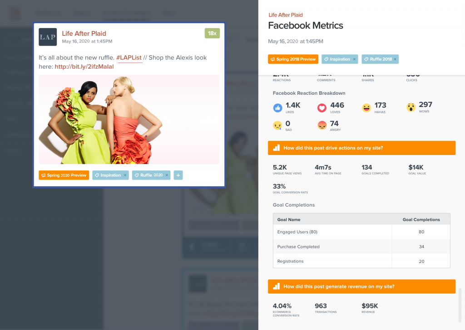This screenshot has width=465, height=330.
Task: Select the Purchase Completed row
Action: point(361,247)
